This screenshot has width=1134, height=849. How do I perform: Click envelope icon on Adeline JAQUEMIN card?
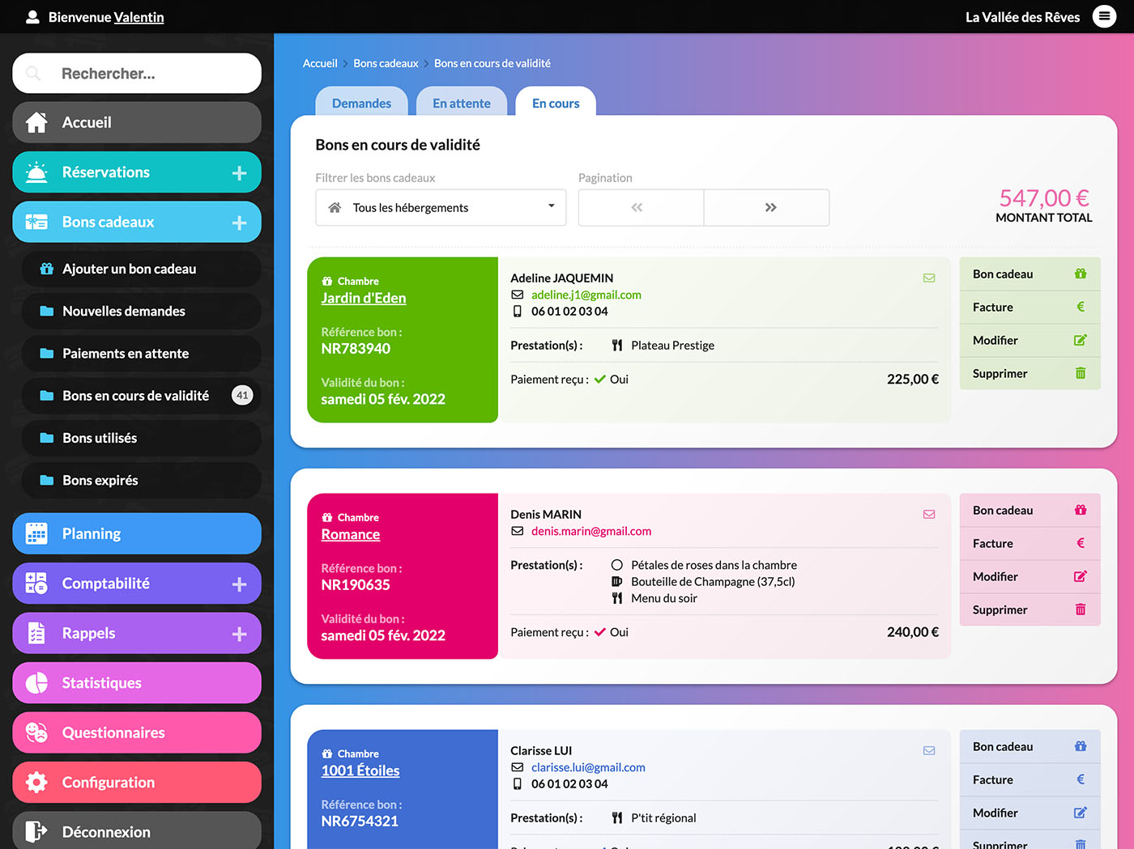coord(929,278)
